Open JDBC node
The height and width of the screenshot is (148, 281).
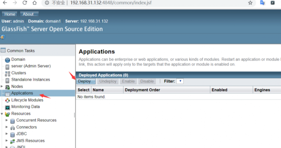point(22,134)
